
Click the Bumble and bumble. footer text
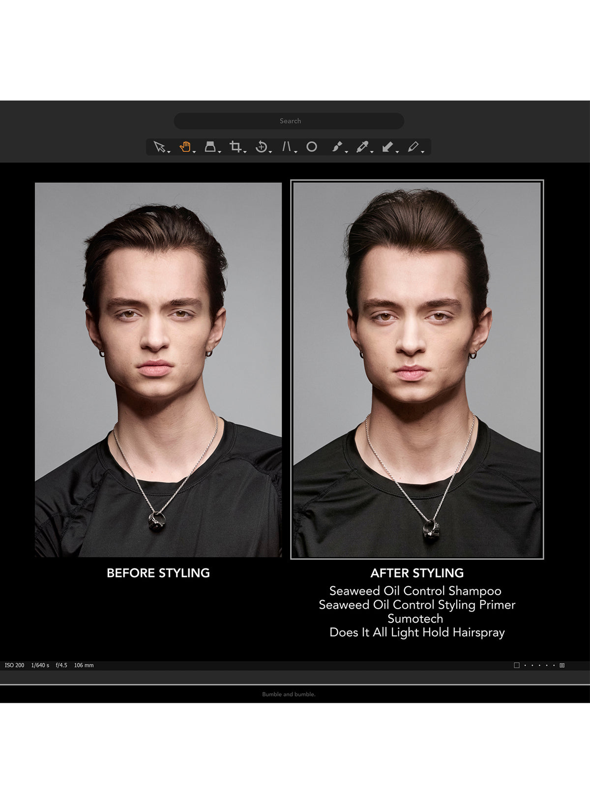click(x=289, y=695)
